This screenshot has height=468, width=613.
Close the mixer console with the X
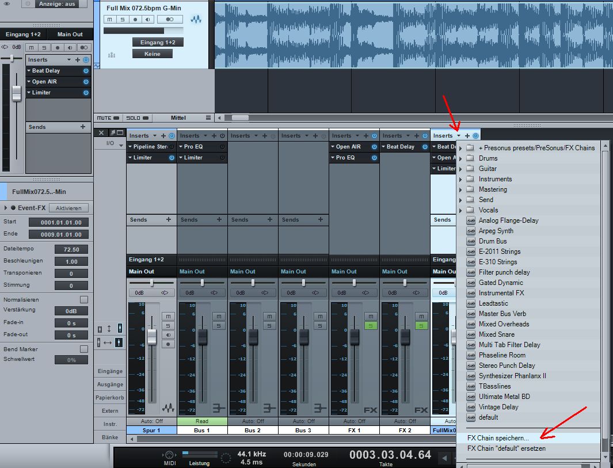pyautogui.click(x=101, y=132)
